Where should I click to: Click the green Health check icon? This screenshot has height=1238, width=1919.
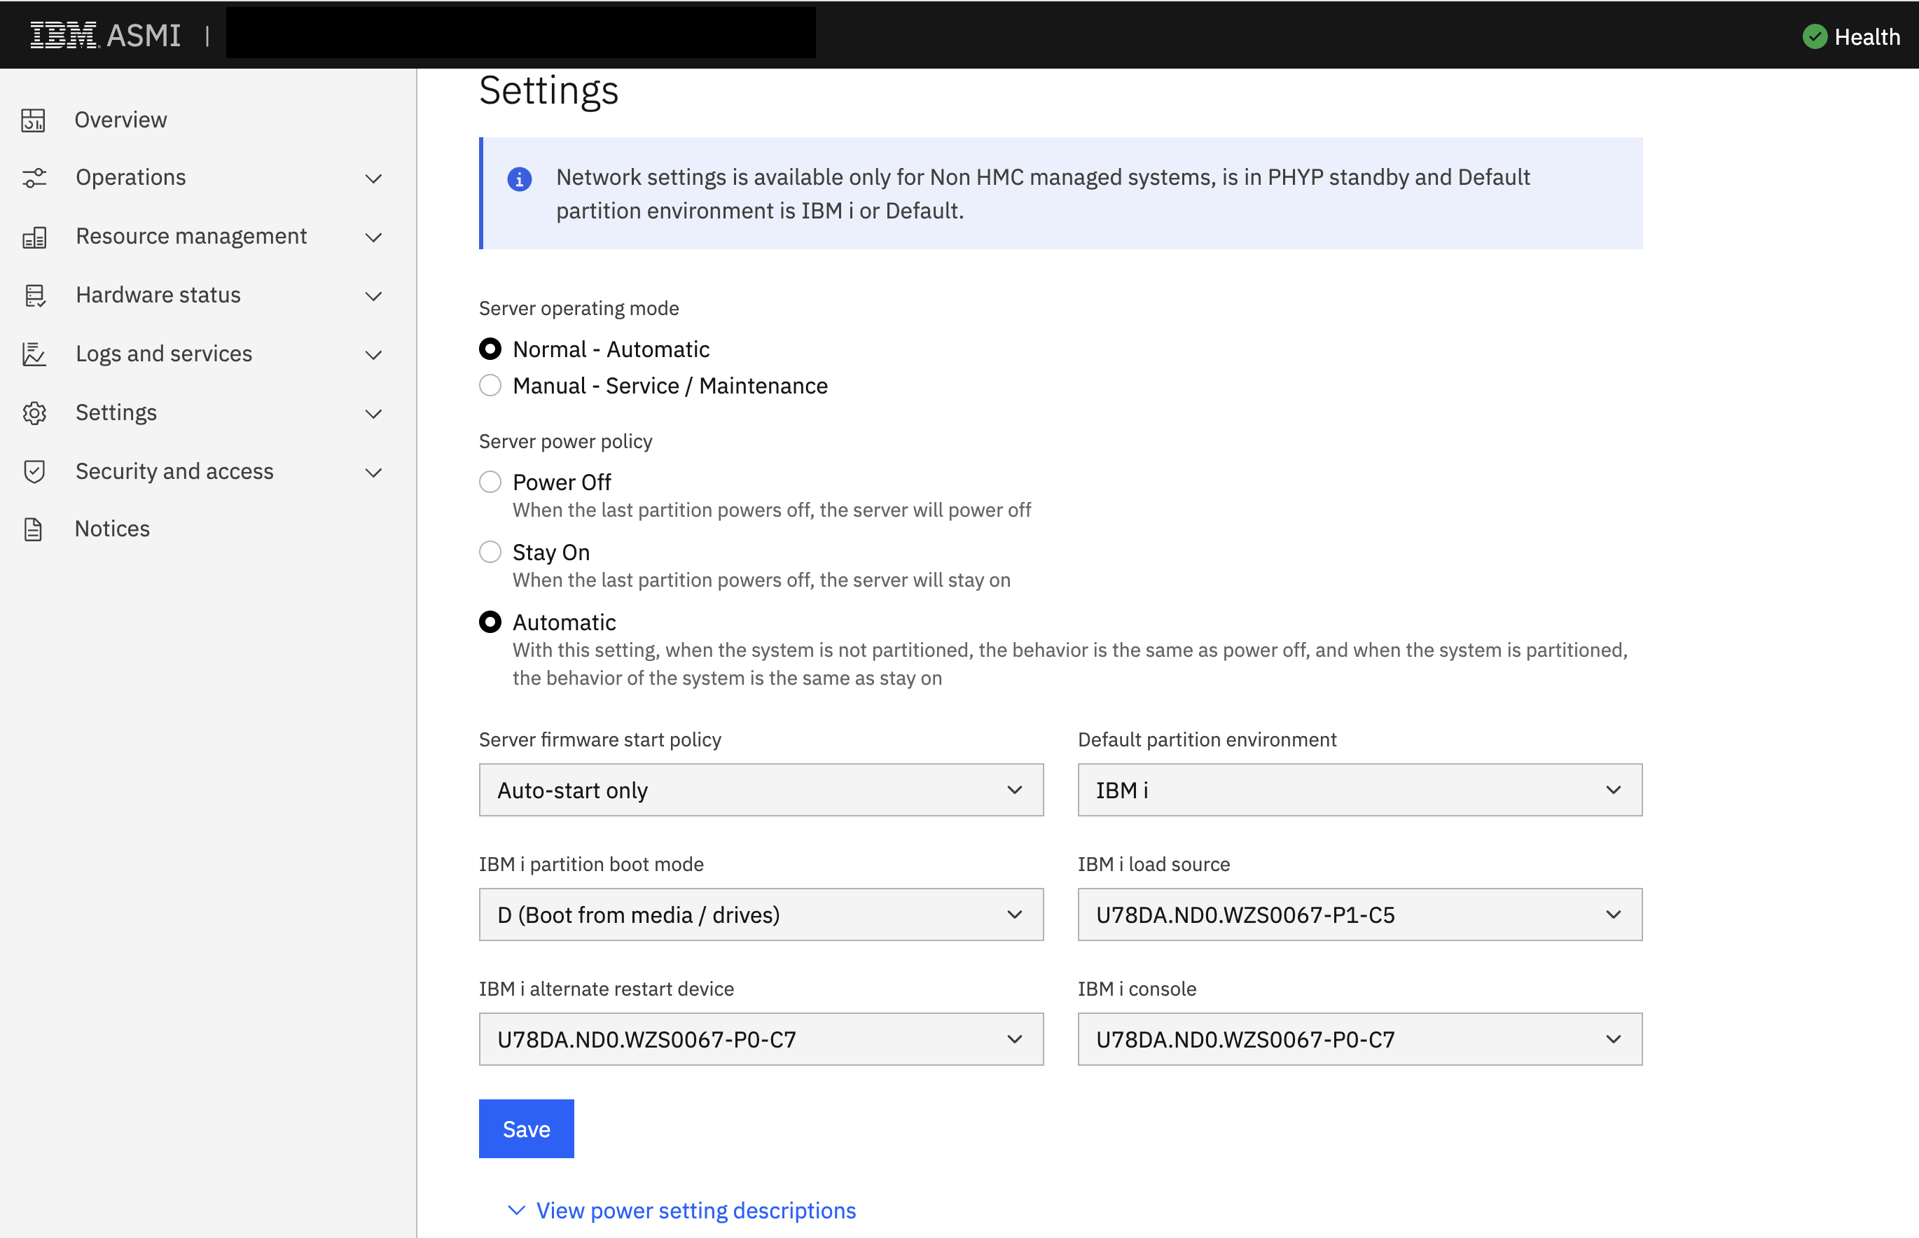click(1815, 37)
